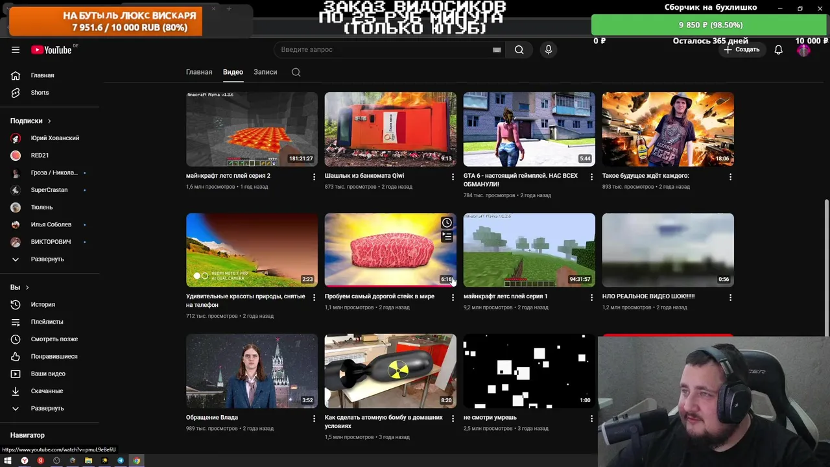The width and height of the screenshot is (830, 467).
Task: Open Telegram from the taskbar
Action: click(x=121, y=461)
